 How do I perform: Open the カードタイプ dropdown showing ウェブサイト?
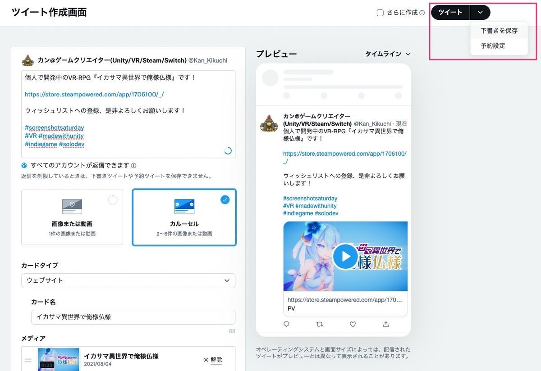coord(128,281)
